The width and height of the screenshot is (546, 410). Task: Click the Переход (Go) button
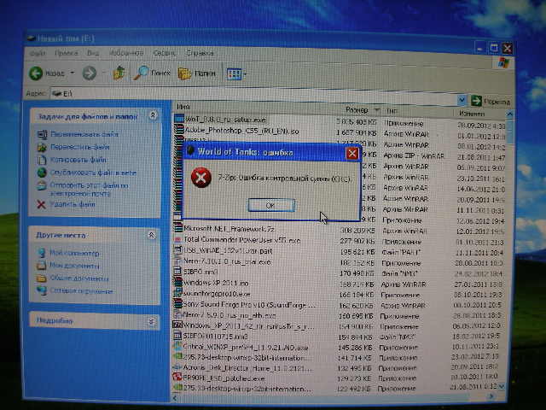pyautogui.click(x=491, y=102)
